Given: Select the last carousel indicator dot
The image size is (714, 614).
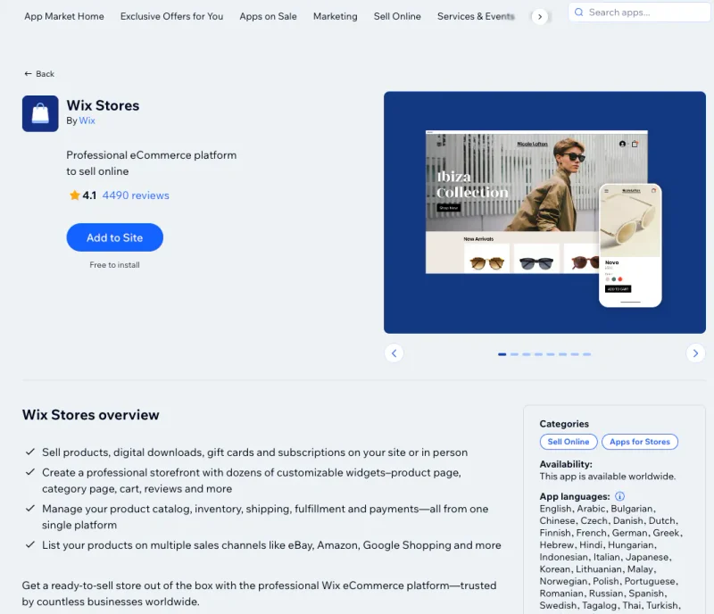Looking at the screenshot, I should coord(587,354).
